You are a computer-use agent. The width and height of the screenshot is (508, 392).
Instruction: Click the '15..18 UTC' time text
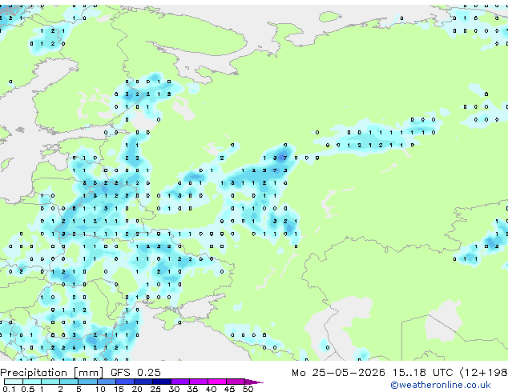pos(422,373)
